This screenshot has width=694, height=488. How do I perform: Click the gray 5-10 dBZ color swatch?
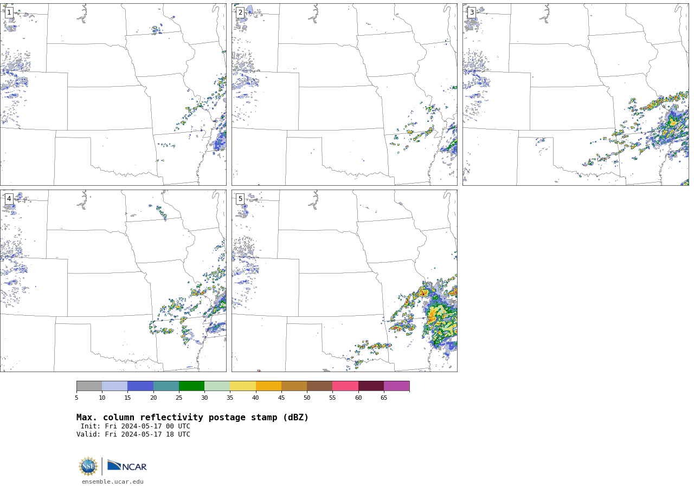point(89,386)
